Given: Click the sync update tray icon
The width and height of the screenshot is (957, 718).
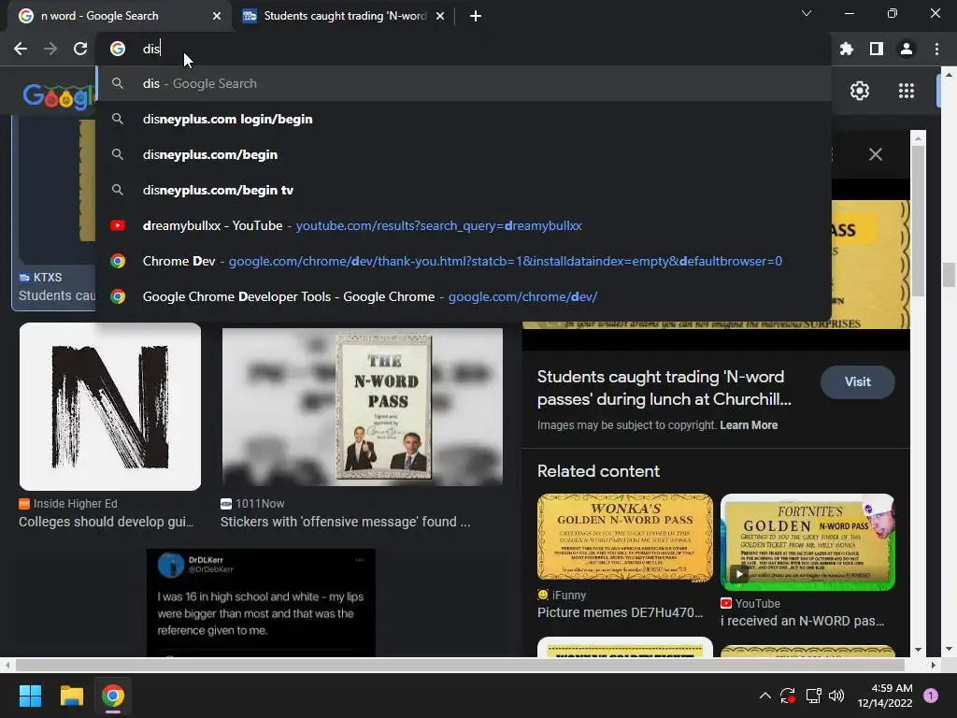Looking at the screenshot, I should (x=788, y=696).
